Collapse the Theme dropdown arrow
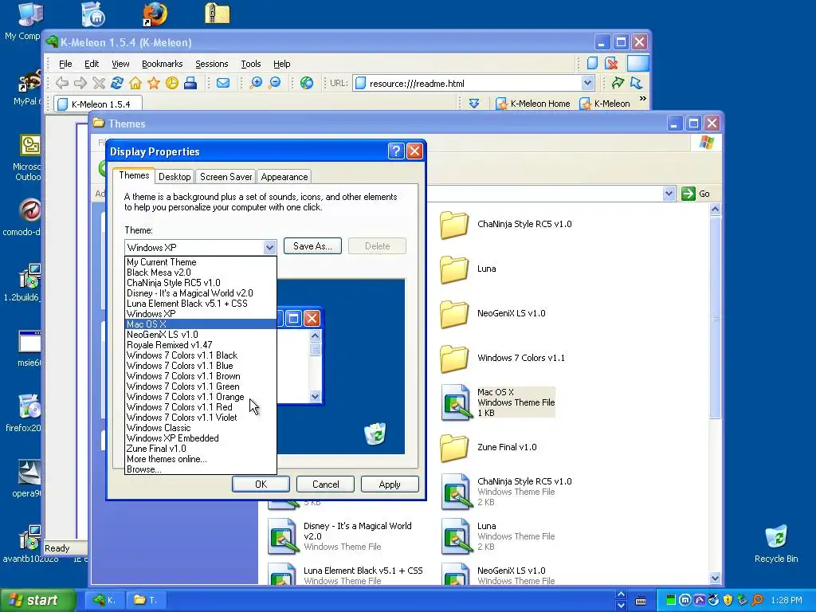Viewport: 816px width, 612px height. 269,247
